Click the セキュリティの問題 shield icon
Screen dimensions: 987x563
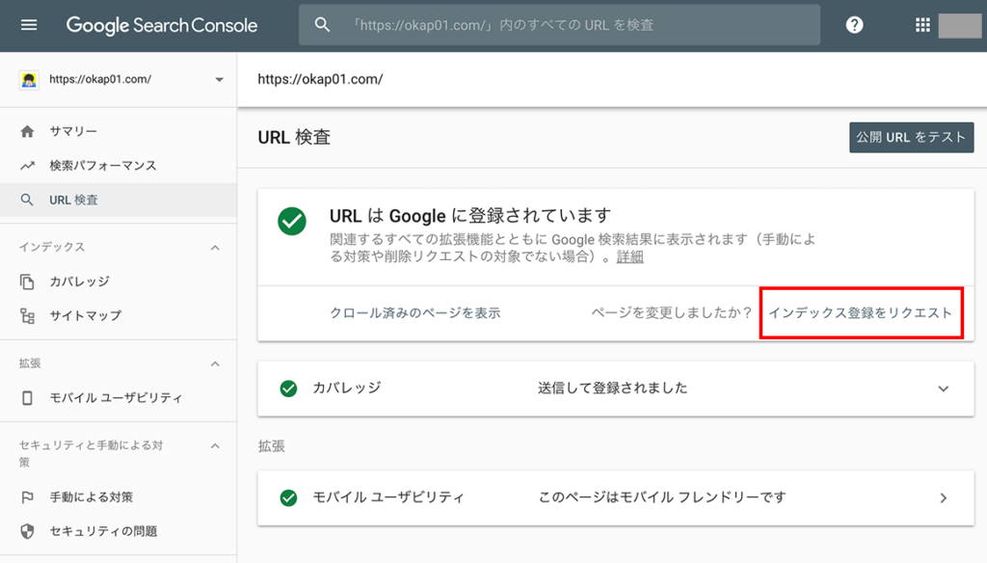tap(27, 531)
